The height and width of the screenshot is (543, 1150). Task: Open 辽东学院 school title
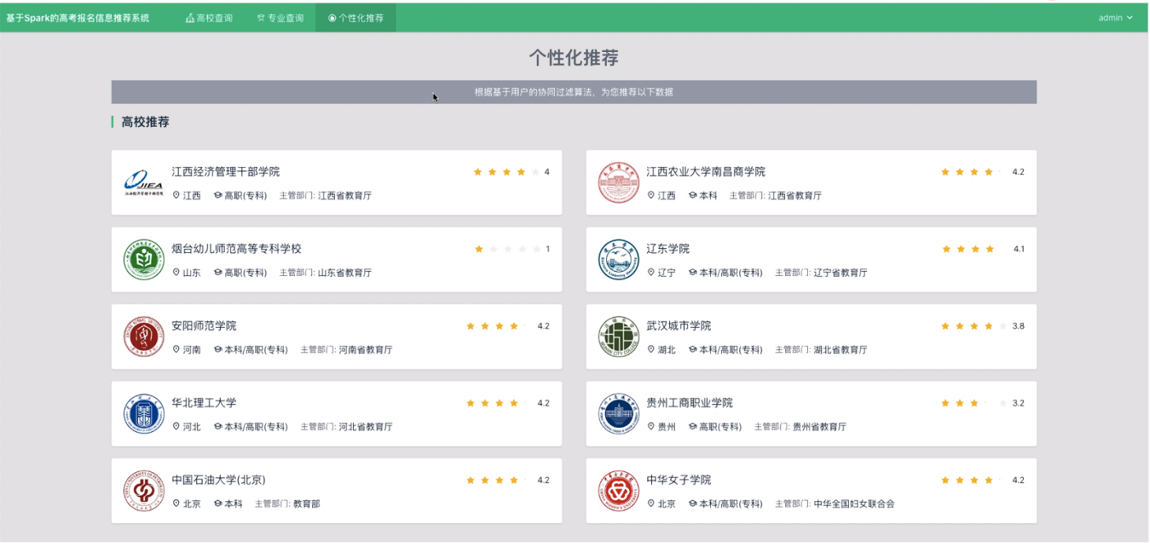tap(668, 249)
